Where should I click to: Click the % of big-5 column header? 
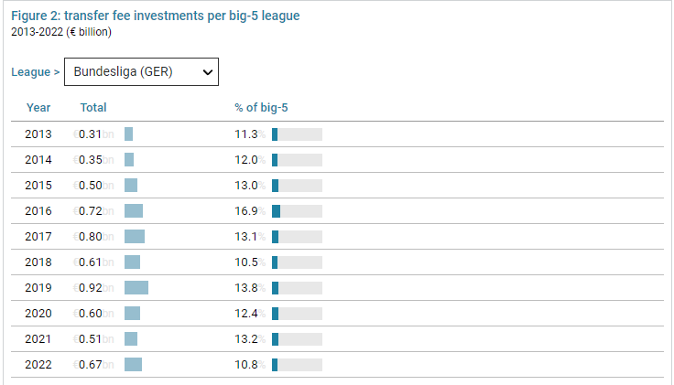(261, 108)
